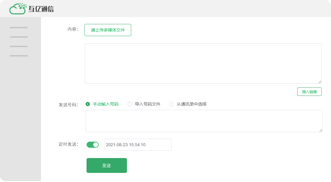331x182 pixels.
Task: Click the phone number box resize handle
Action: tap(320, 130)
